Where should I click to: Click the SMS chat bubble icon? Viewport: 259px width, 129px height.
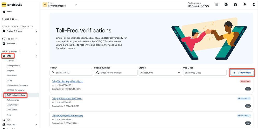(4, 56)
